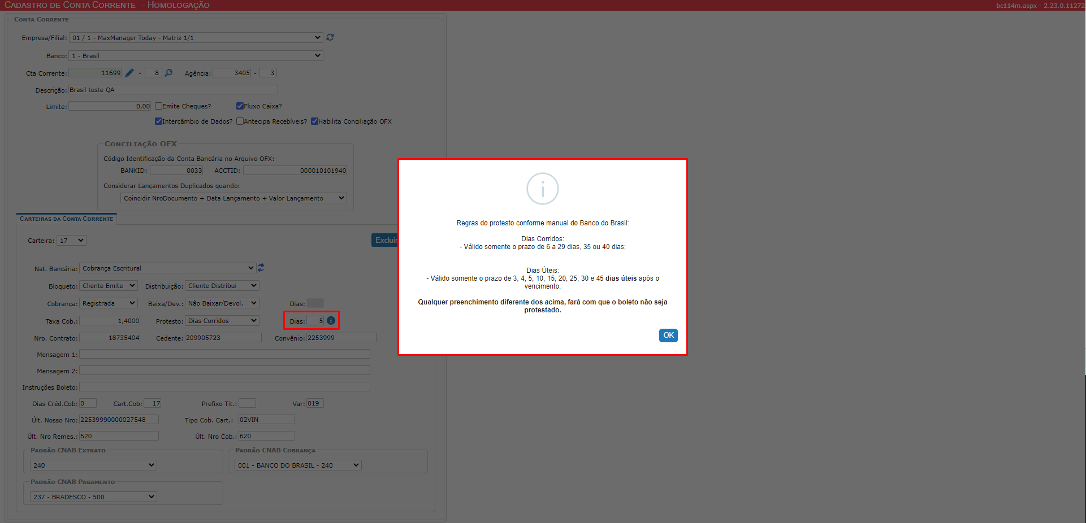The image size is (1086, 523).
Task: Click the Taxa Cob. field
Action: tap(110, 321)
